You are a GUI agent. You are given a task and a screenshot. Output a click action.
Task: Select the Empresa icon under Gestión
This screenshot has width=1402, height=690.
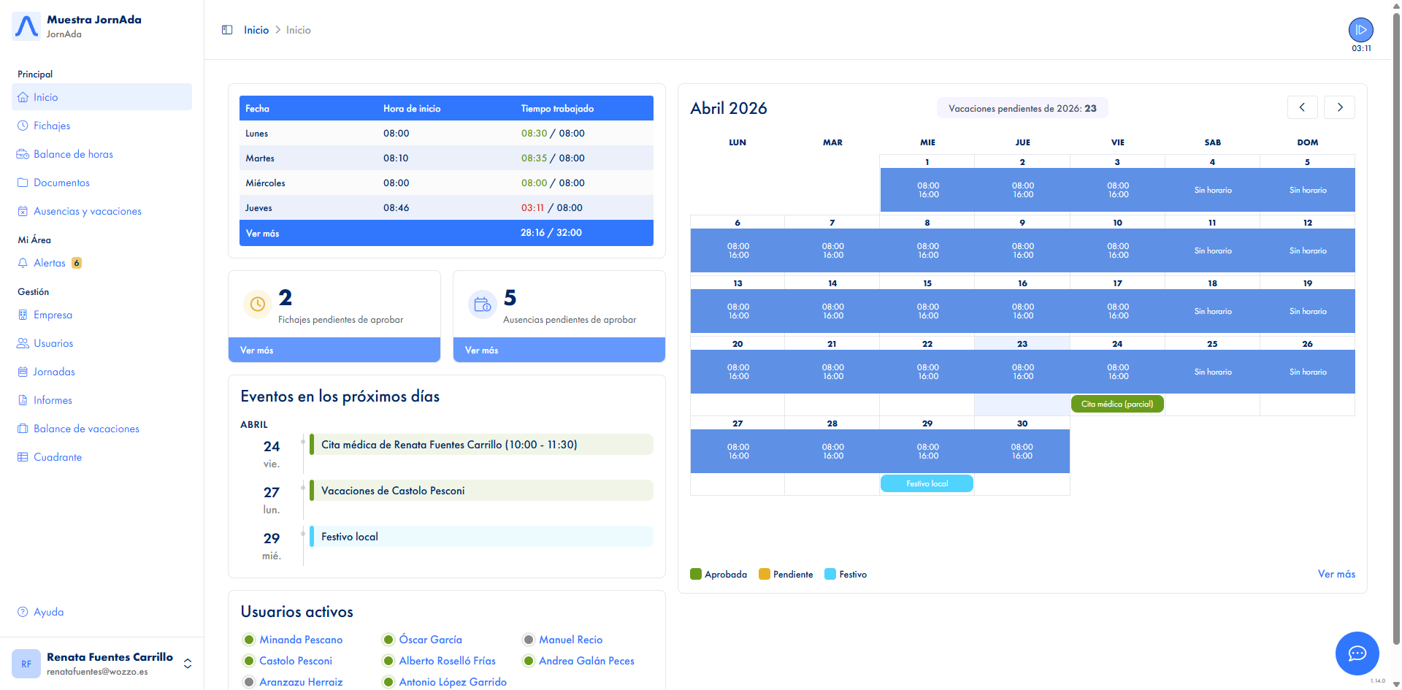click(x=24, y=314)
